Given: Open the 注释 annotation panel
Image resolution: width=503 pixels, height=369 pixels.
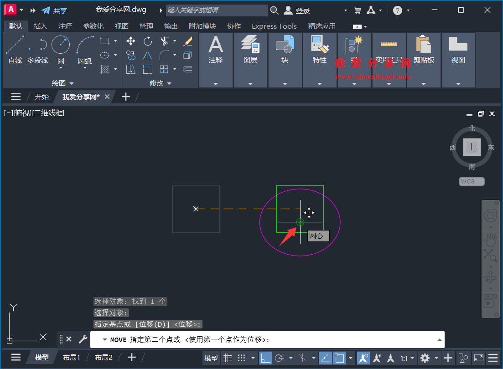Looking at the screenshot, I should click(x=216, y=60).
